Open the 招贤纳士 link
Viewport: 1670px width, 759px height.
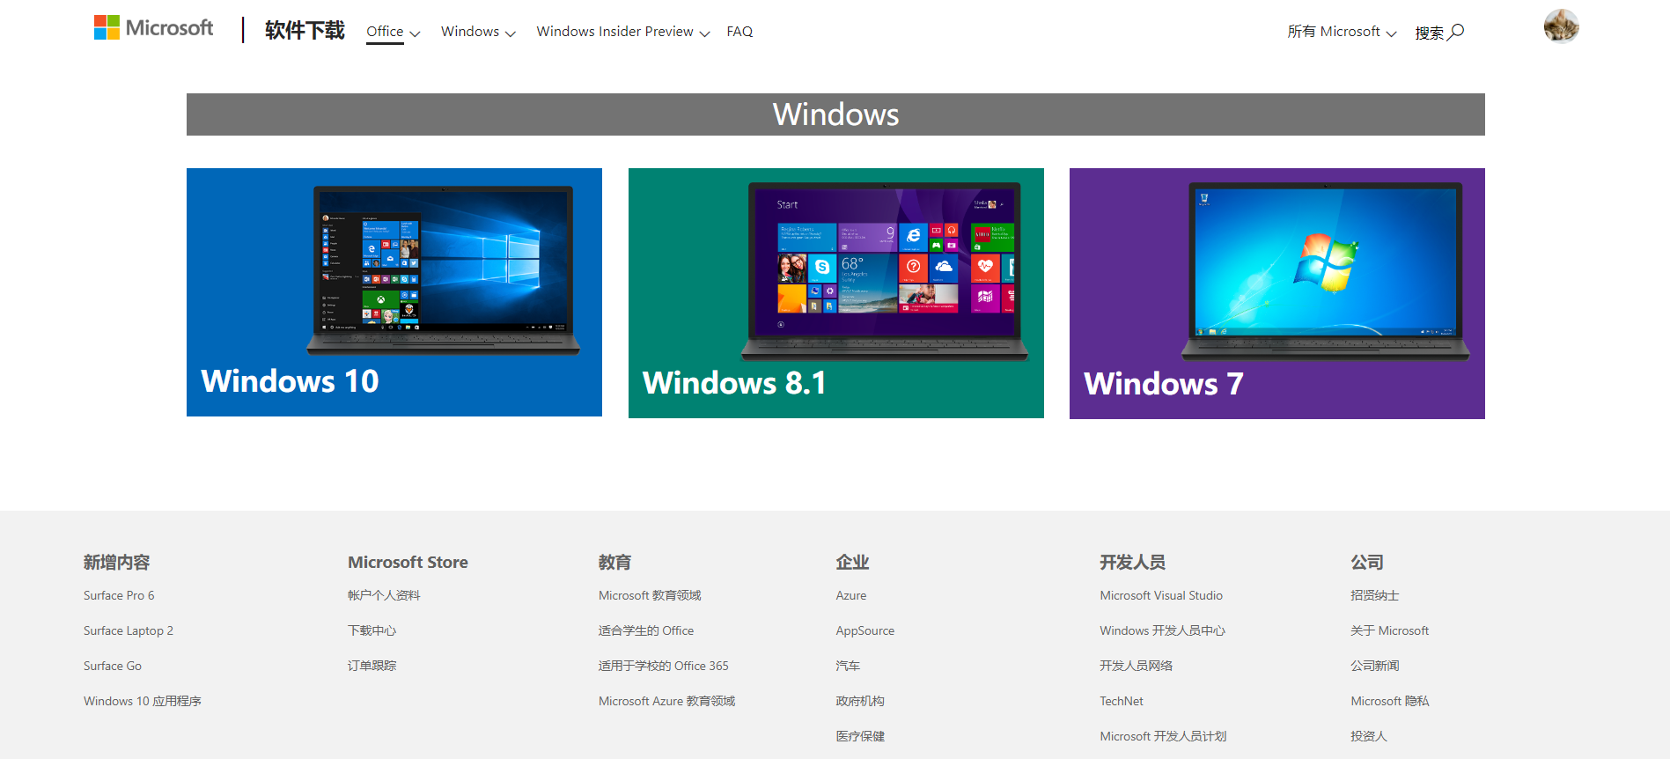[x=1375, y=595]
